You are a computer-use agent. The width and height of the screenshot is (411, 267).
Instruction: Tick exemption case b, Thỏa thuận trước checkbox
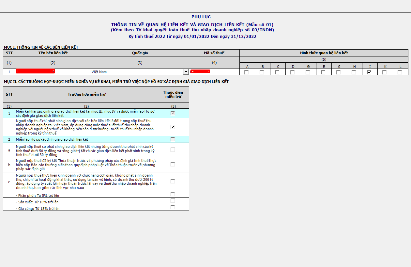pyautogui.click(x=173, y=165)
